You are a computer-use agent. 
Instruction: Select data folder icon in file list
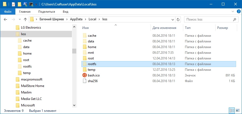coord(84,41)
